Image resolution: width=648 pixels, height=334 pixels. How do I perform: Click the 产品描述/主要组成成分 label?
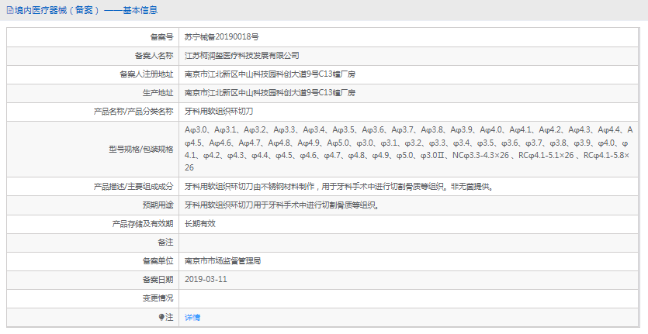click(x=133, y=187)
